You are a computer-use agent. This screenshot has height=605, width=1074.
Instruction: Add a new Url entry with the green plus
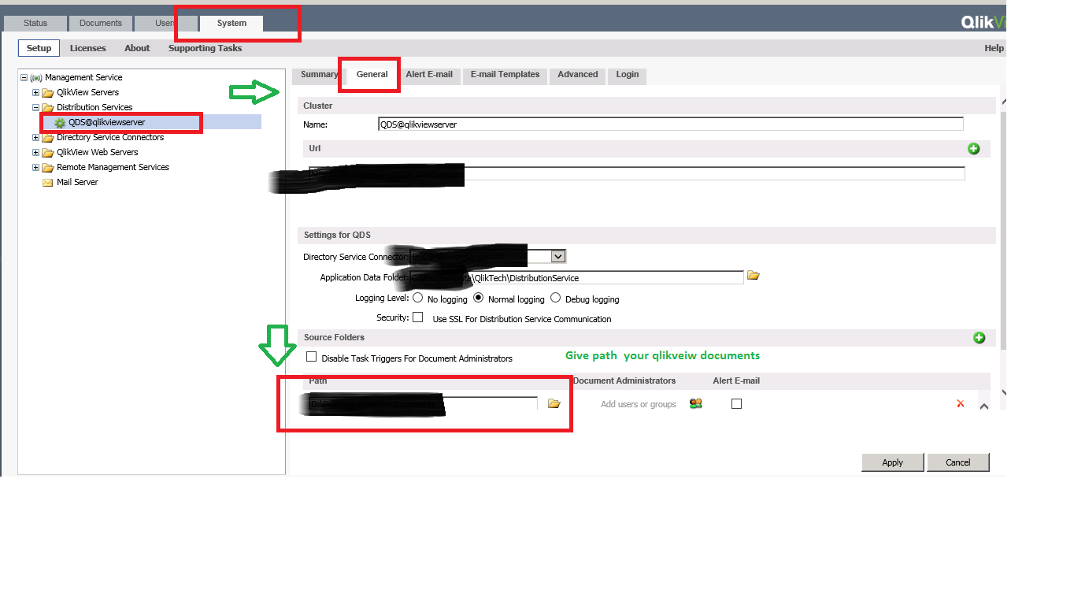[974, 149]
